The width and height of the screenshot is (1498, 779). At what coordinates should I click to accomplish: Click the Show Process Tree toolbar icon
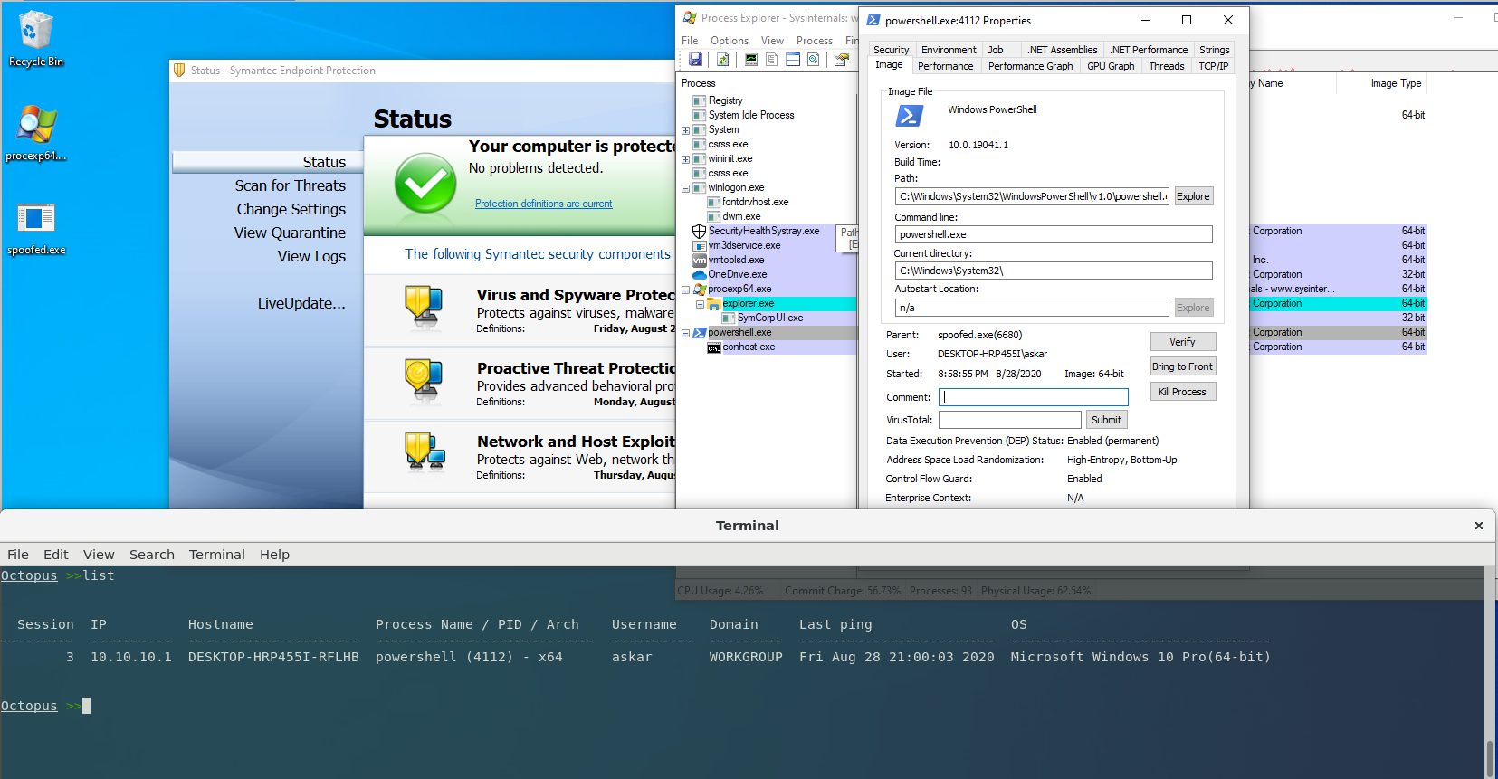click(771, 60)
